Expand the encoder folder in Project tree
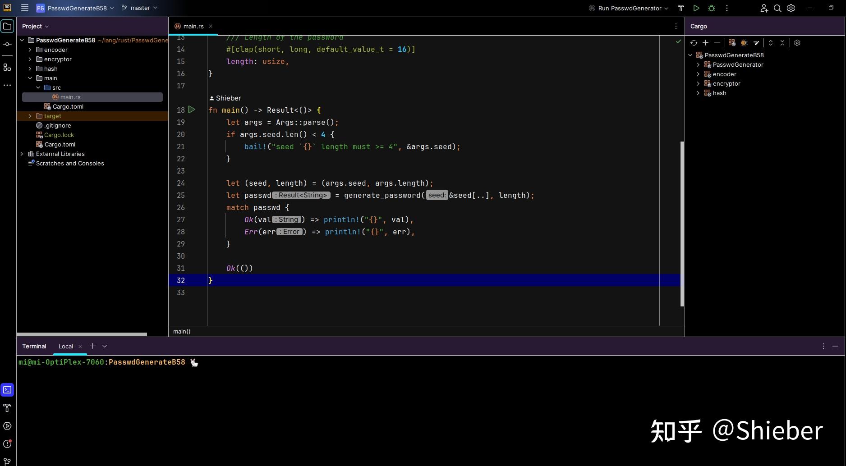The height and width of the screenshot is (466, 846). point(30,50)
